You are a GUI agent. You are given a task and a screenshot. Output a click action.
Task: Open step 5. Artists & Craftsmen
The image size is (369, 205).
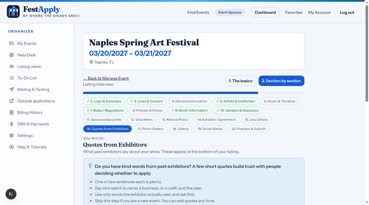(236, 101)
